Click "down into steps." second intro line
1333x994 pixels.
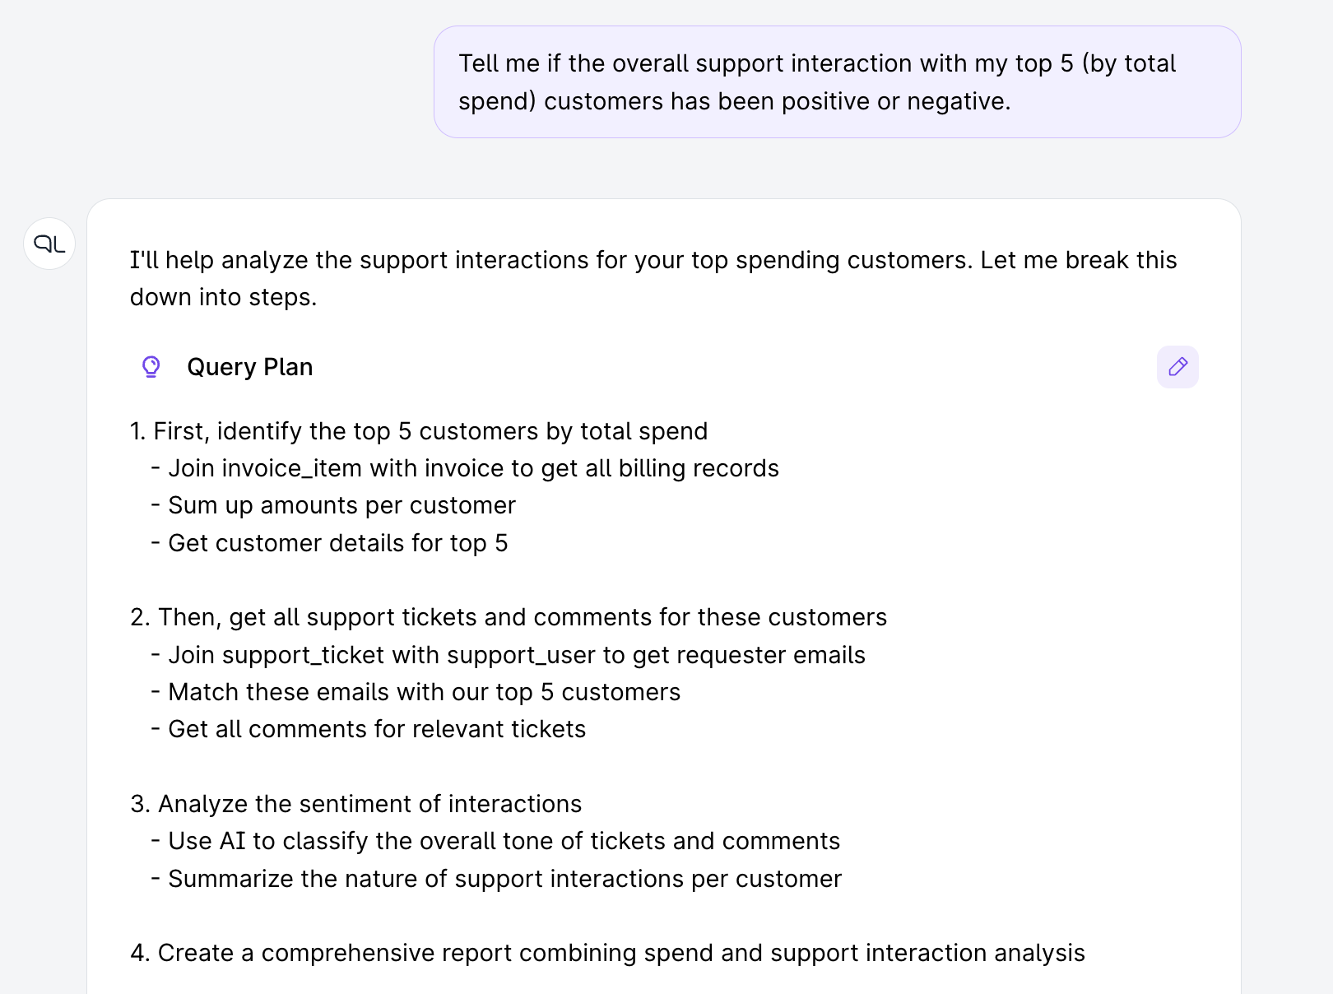[x=223, y=297]
